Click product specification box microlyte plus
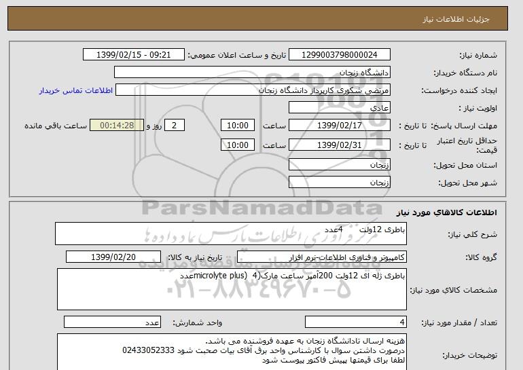This screenshot has width=523, height=370. coord(232,289)
